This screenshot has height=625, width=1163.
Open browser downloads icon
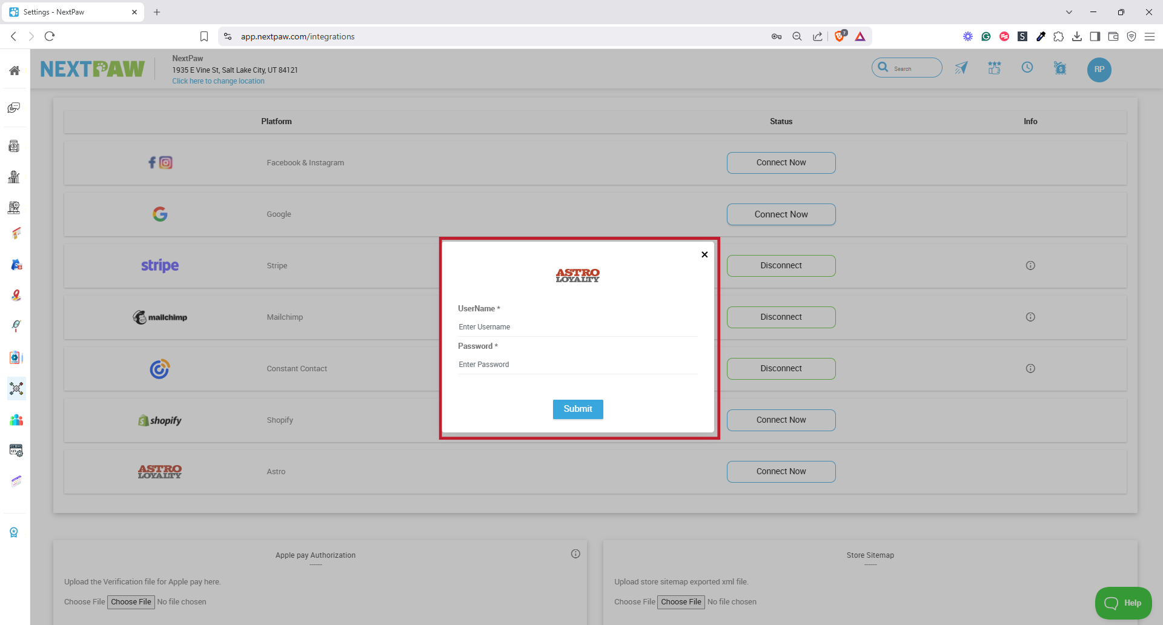point(1077,36)
